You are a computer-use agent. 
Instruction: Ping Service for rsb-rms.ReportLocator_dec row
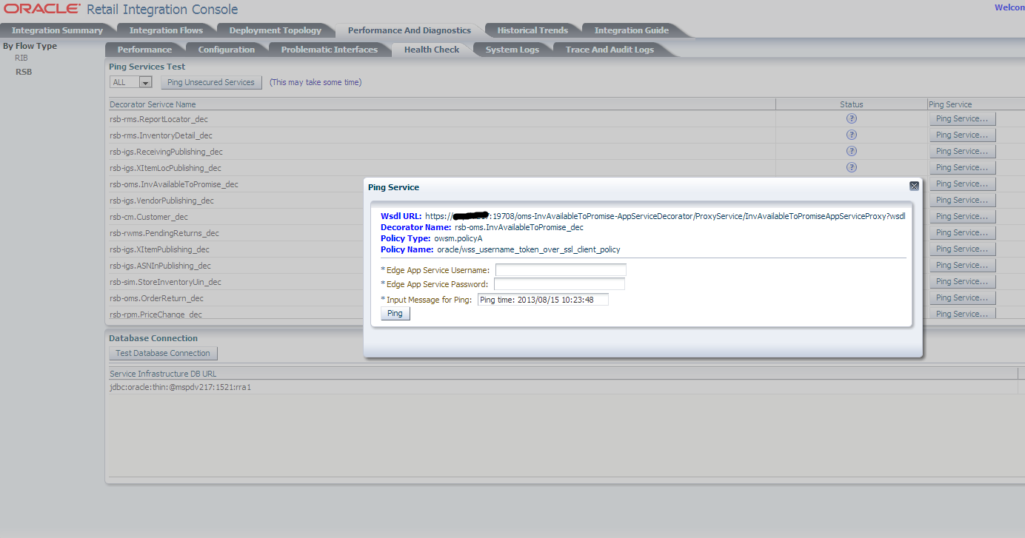[x=962, y=118]
